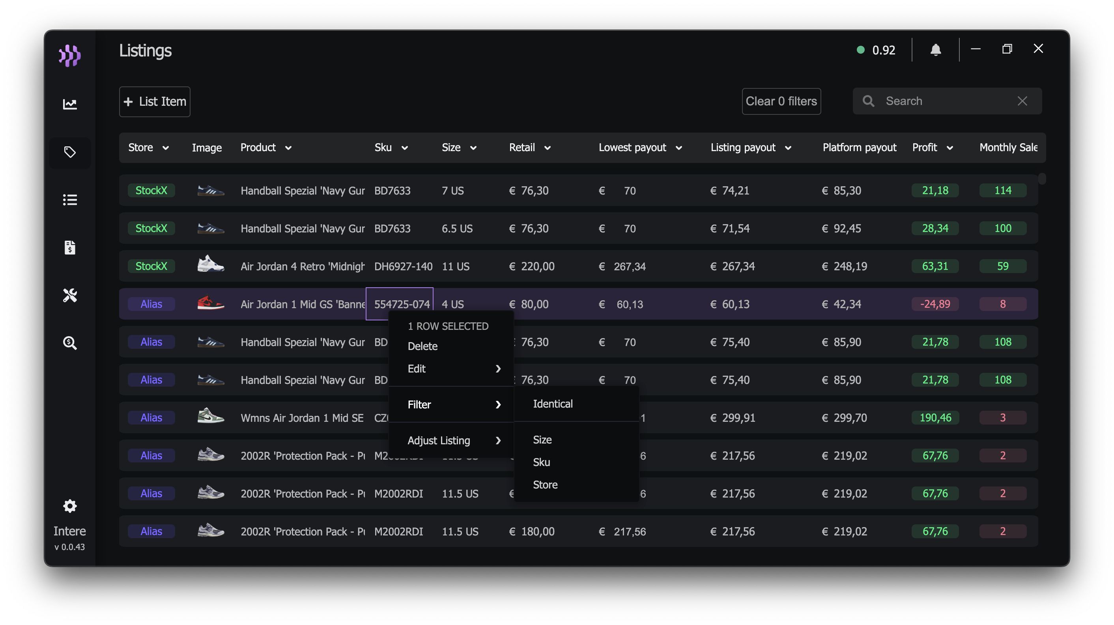Open the listings tag sidebar icon
The width and height of the screenshot is (1114, 625).
[69, 152]
